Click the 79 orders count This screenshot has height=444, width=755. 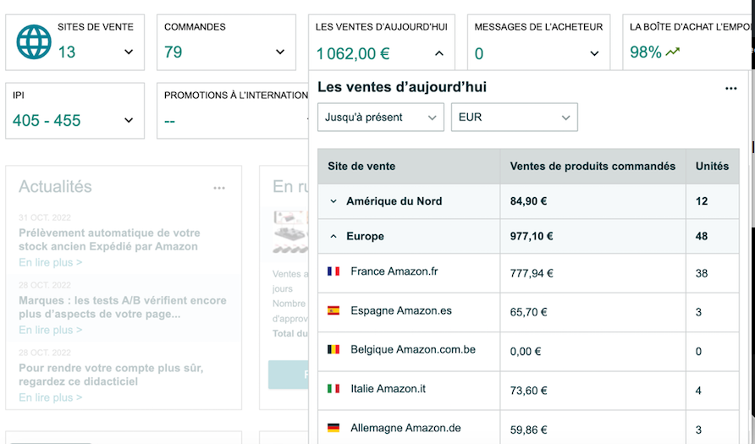174,52
